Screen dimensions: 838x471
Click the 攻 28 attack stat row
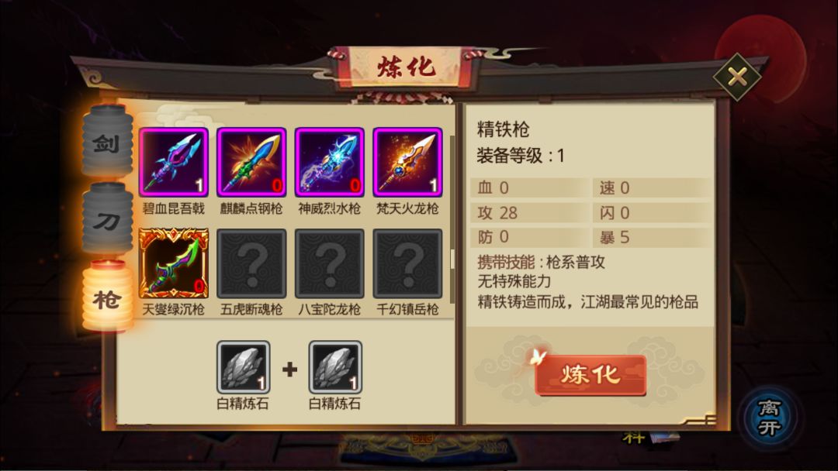[530, 213]
